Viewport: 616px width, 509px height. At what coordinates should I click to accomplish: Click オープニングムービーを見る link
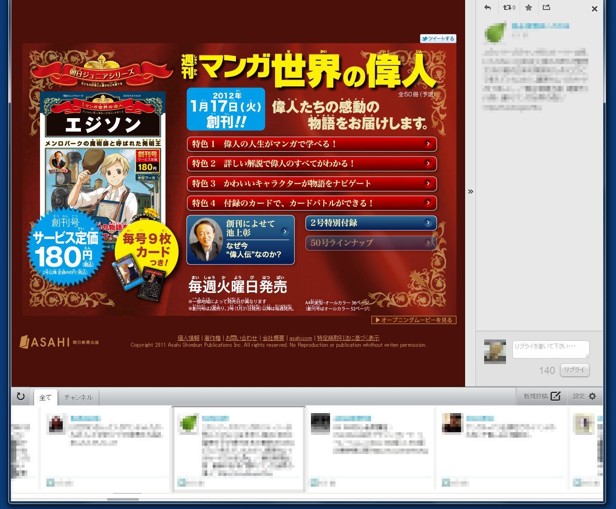tap(414, 320)
